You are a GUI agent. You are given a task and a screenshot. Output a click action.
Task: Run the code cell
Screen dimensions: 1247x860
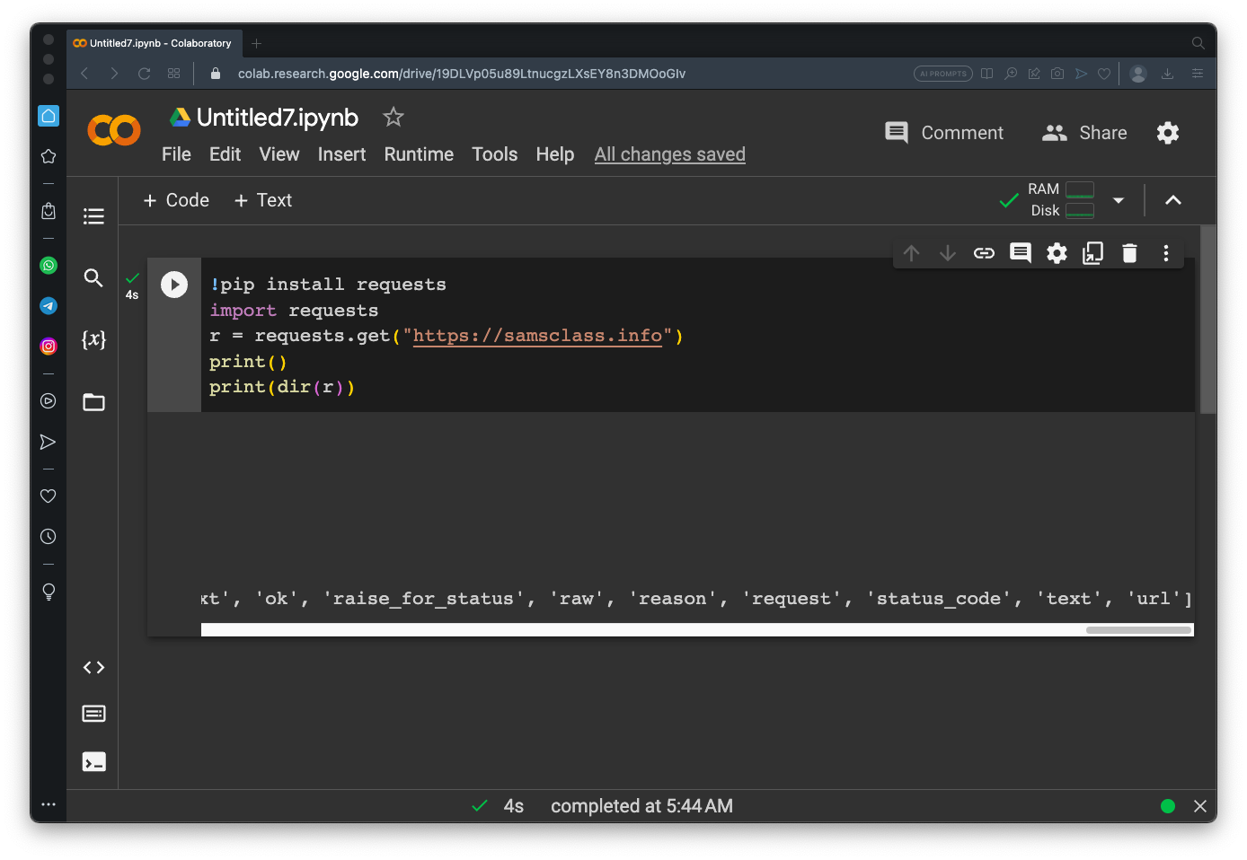tap(174, 285)
